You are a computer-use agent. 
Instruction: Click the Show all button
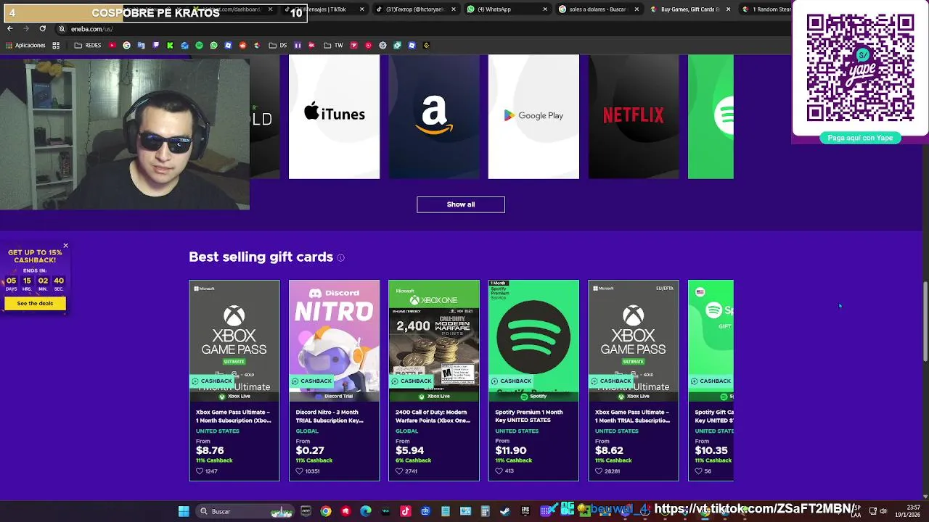pyautogui.click(x=461, y=204)
